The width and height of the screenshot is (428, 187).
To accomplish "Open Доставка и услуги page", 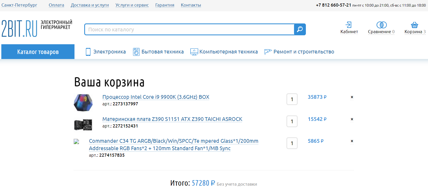I will (90, 5).
